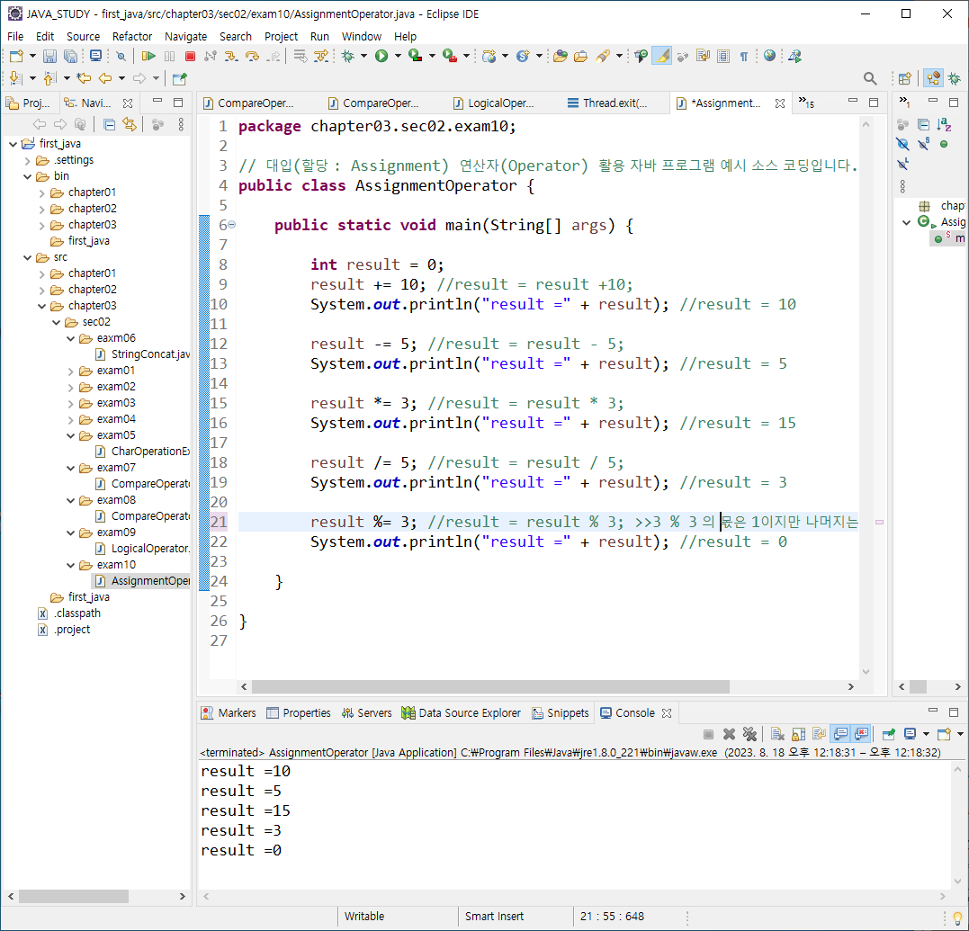Click the Debug bug icon

pyautogui.click(x=348, y=56)
